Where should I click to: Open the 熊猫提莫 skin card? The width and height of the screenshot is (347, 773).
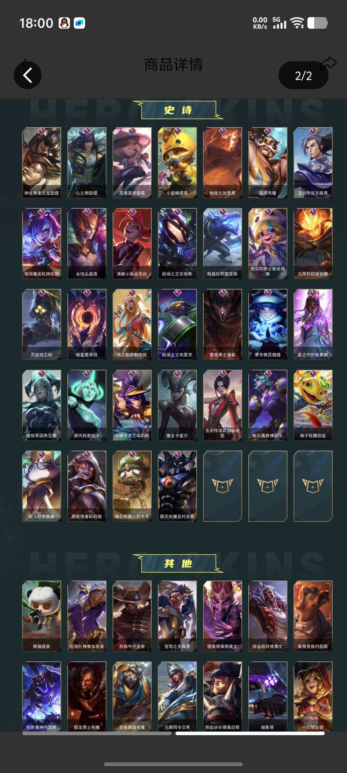coord(41,616)
